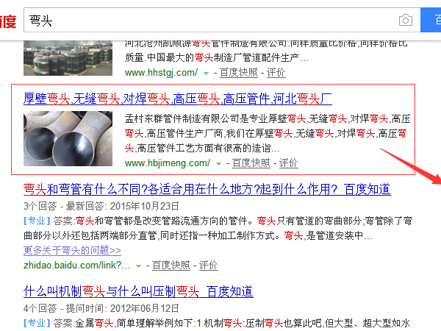Open the 什么叫机制弯头与什么叫压制弯头 result

tap(138, 291)
